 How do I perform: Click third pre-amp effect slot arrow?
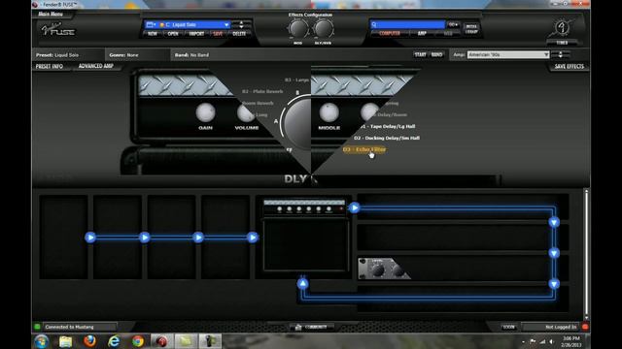point(198,238)
